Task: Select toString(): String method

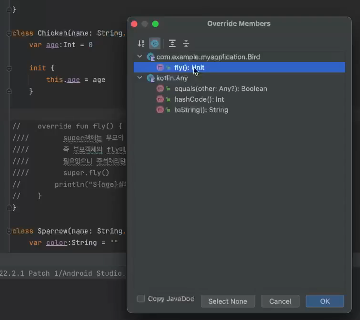Action: pos(201,110)
